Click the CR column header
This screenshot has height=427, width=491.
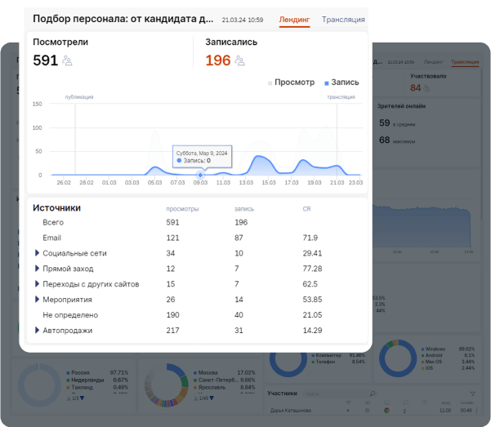[x=307, y=209]
